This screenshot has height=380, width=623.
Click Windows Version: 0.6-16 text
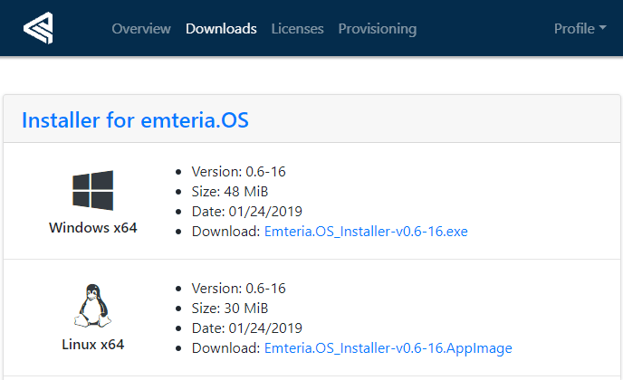pos(238,172)
